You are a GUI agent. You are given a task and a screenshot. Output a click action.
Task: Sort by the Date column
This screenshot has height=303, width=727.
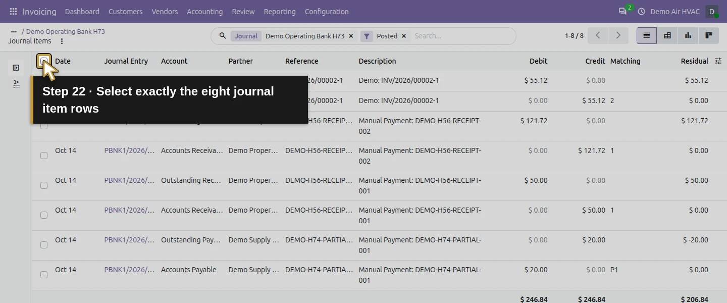tap(63, 61)
